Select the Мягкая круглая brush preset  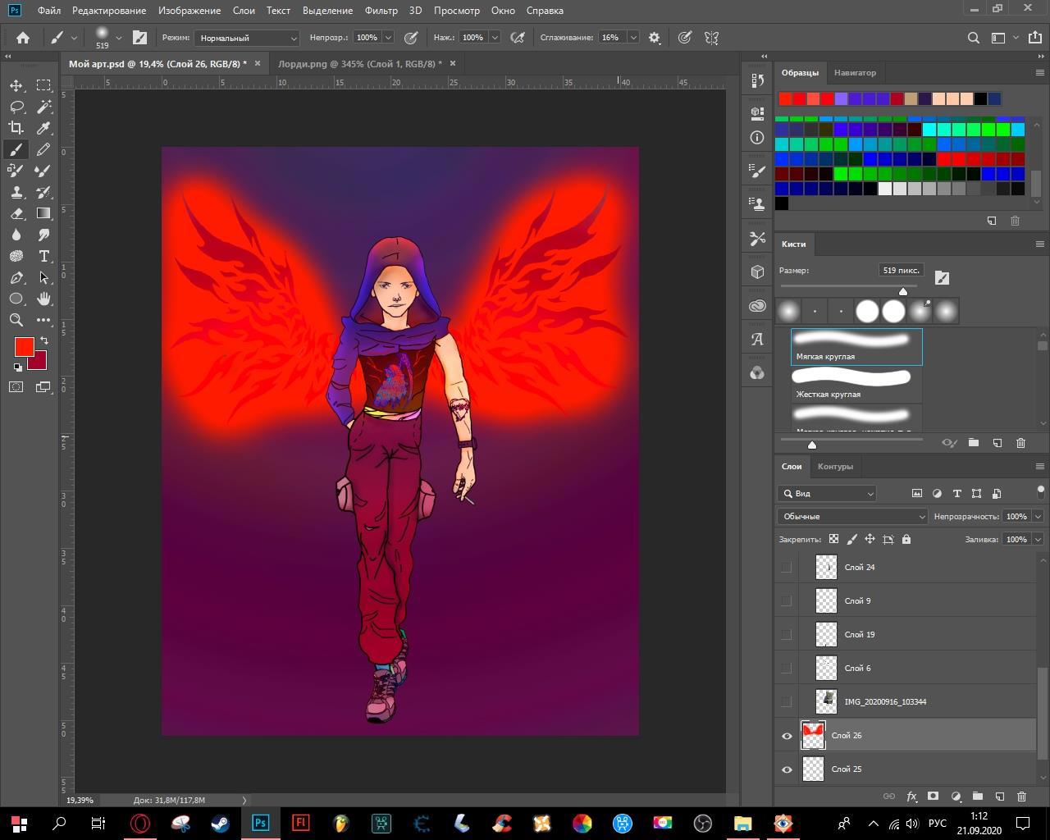coord(856,347)
